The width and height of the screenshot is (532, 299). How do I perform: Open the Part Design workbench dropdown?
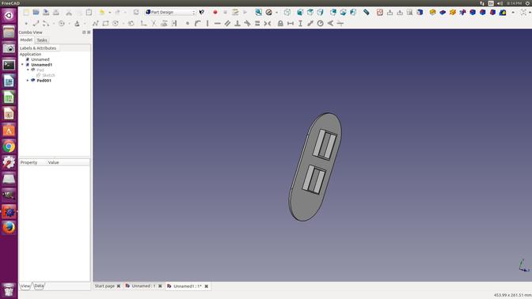pos(170,12)
